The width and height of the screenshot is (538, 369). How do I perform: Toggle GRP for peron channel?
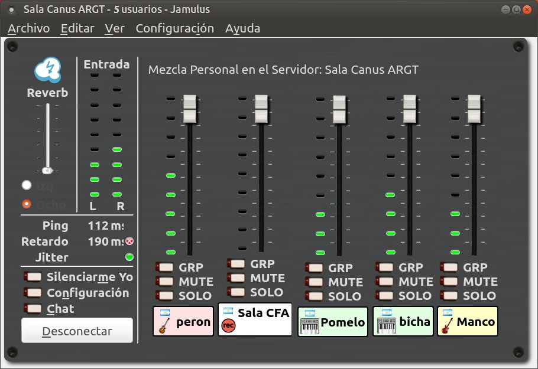164,267
